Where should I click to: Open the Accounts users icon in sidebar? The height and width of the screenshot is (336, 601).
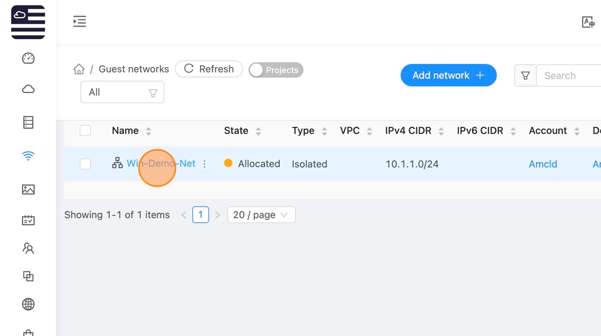coord(28,249)
